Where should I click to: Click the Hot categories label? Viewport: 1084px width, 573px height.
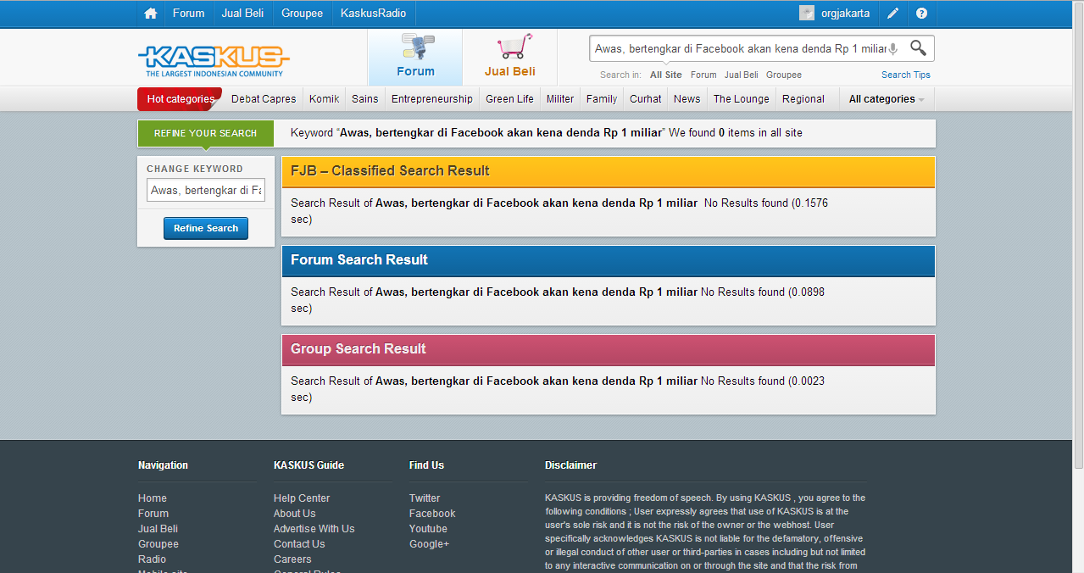tap(181, 99)
